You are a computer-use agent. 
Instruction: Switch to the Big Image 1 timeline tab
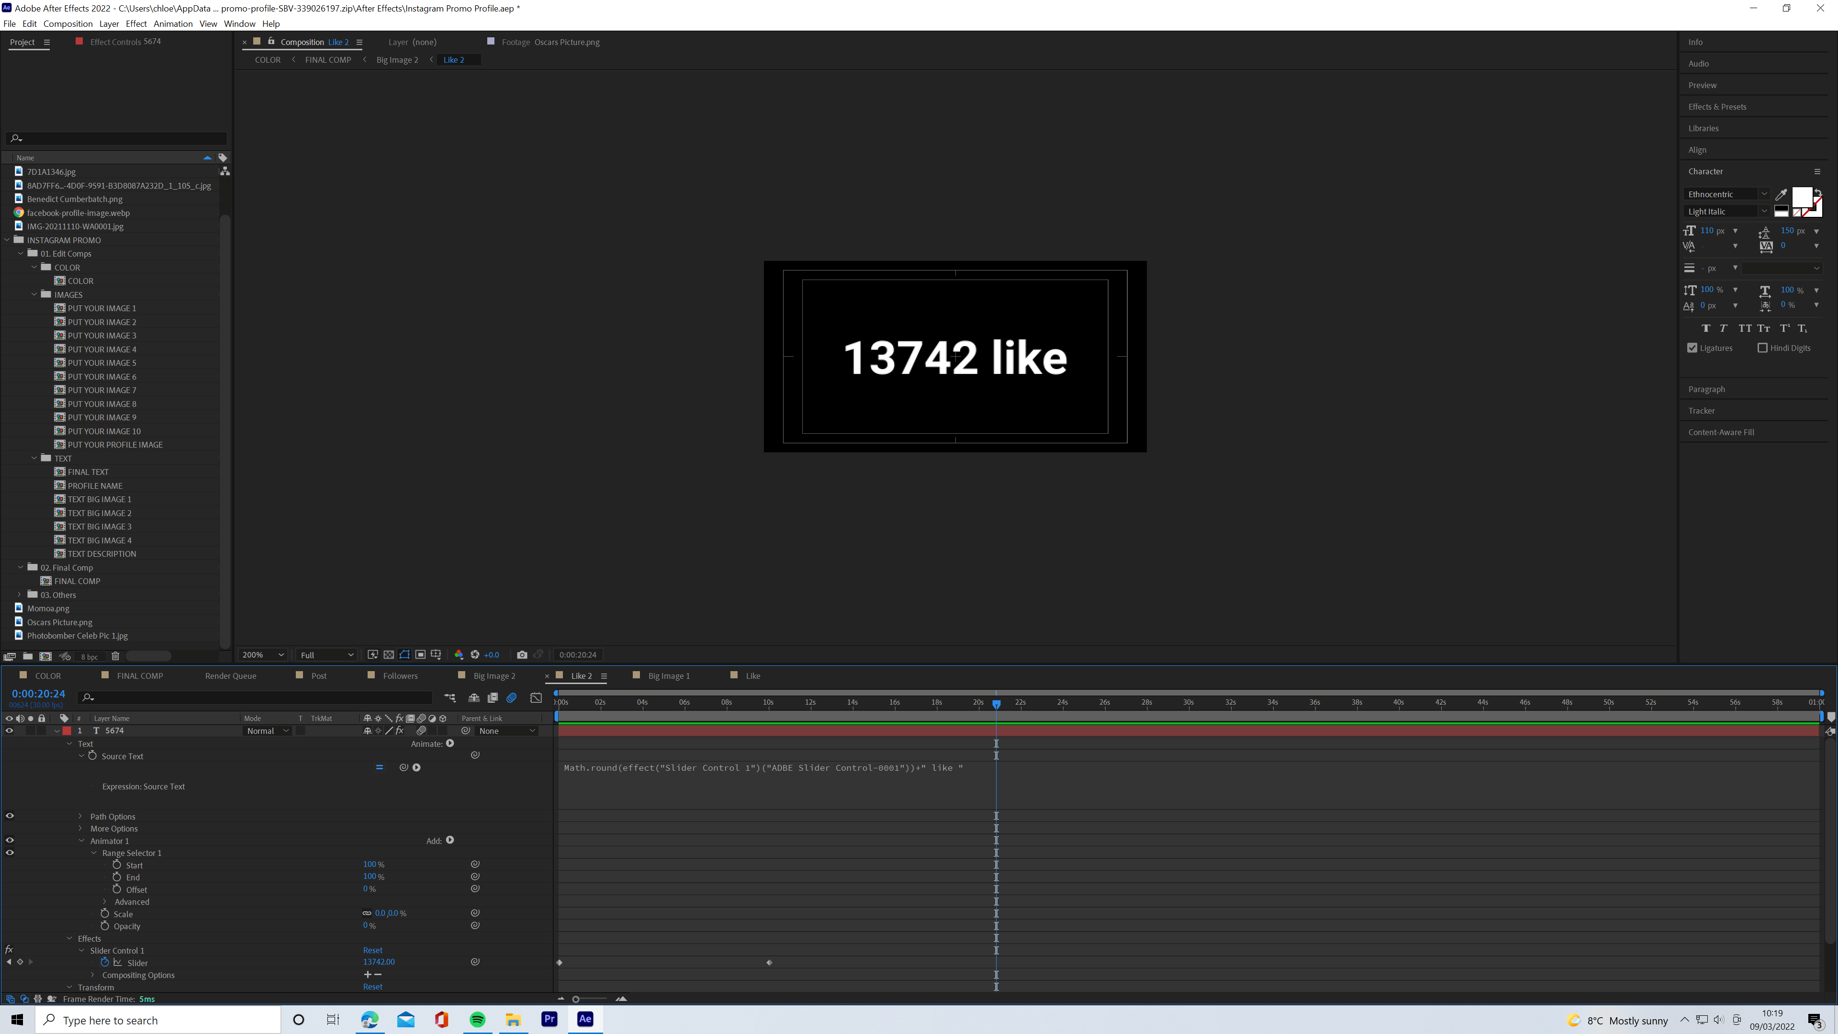(x=669, y=676)
